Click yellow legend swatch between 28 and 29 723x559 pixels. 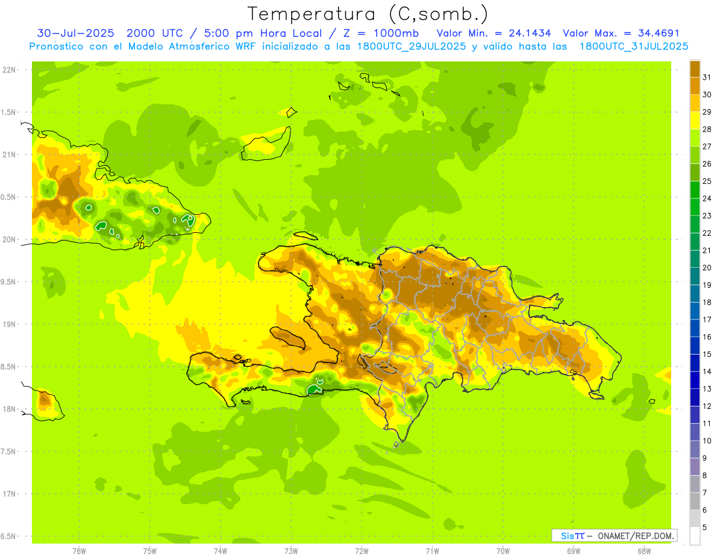(x=695, y=121)
